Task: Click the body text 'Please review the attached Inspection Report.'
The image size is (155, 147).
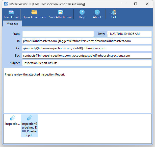Action: coord(35,75)
